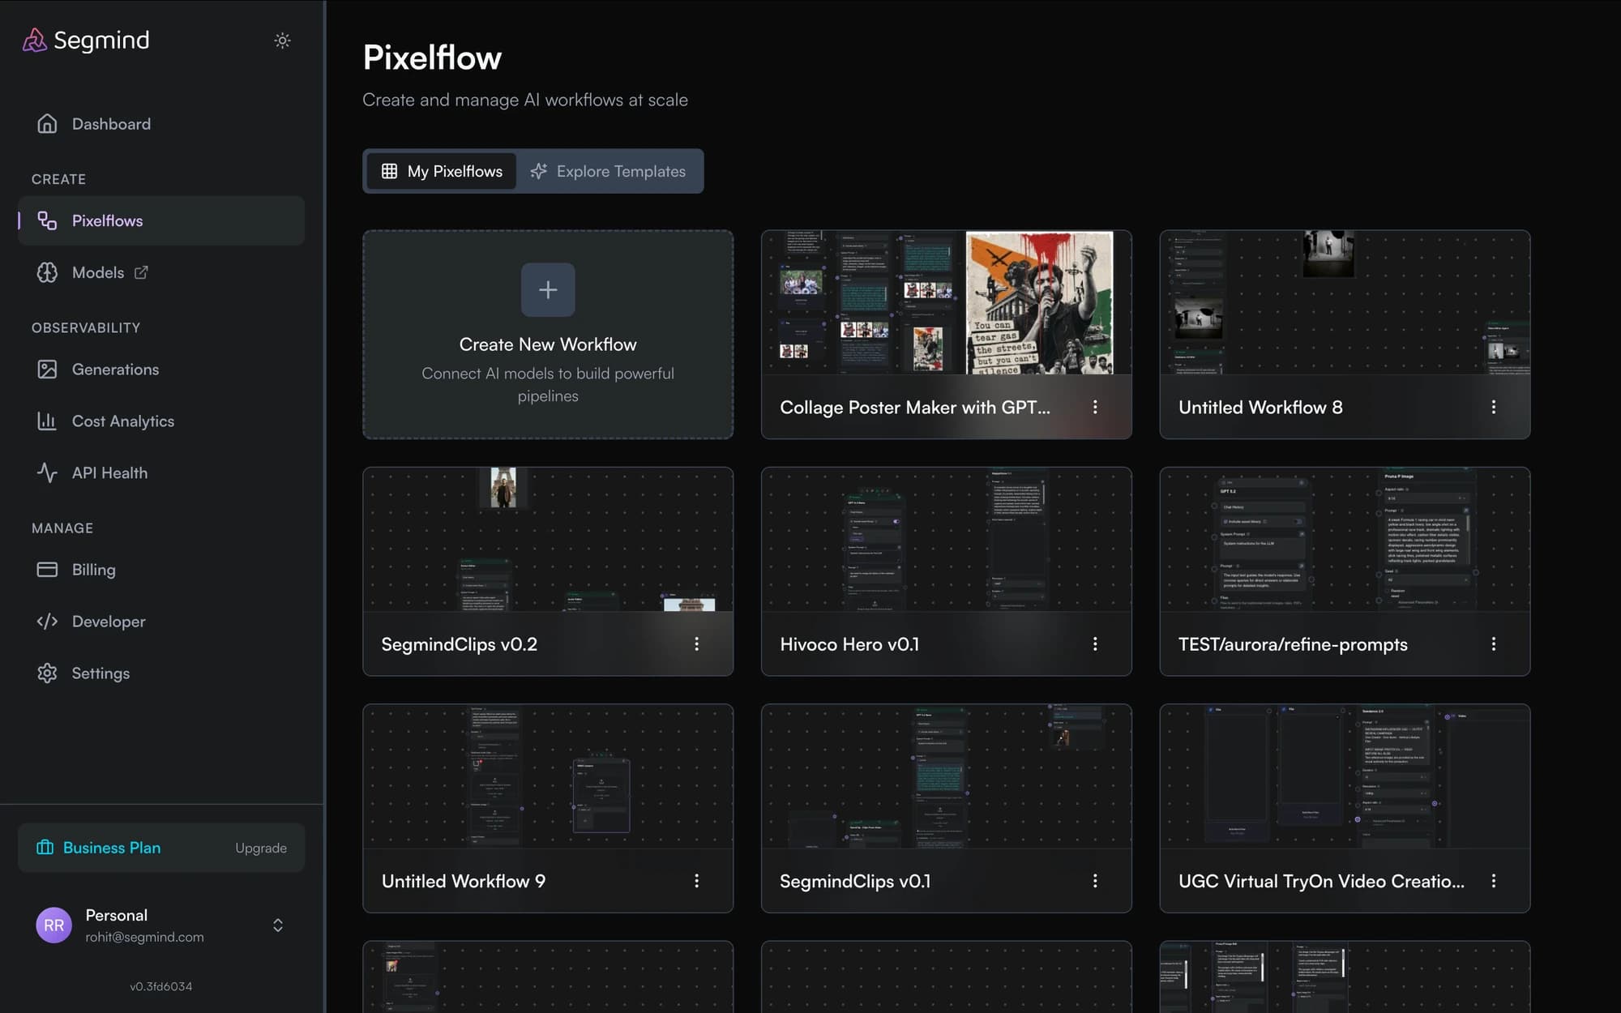The image size is (1621, 1013).
Task: Open API Health page
Action: point(161,472)
